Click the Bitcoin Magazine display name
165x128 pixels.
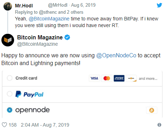40,37
